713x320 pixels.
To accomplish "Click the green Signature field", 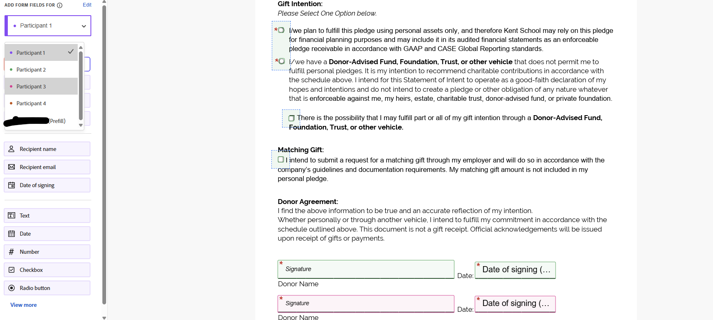I will pos(366,269).
